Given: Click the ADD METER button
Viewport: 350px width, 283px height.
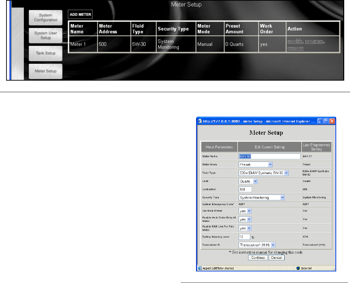Looking at the screenshot, I should click(80, 15).
